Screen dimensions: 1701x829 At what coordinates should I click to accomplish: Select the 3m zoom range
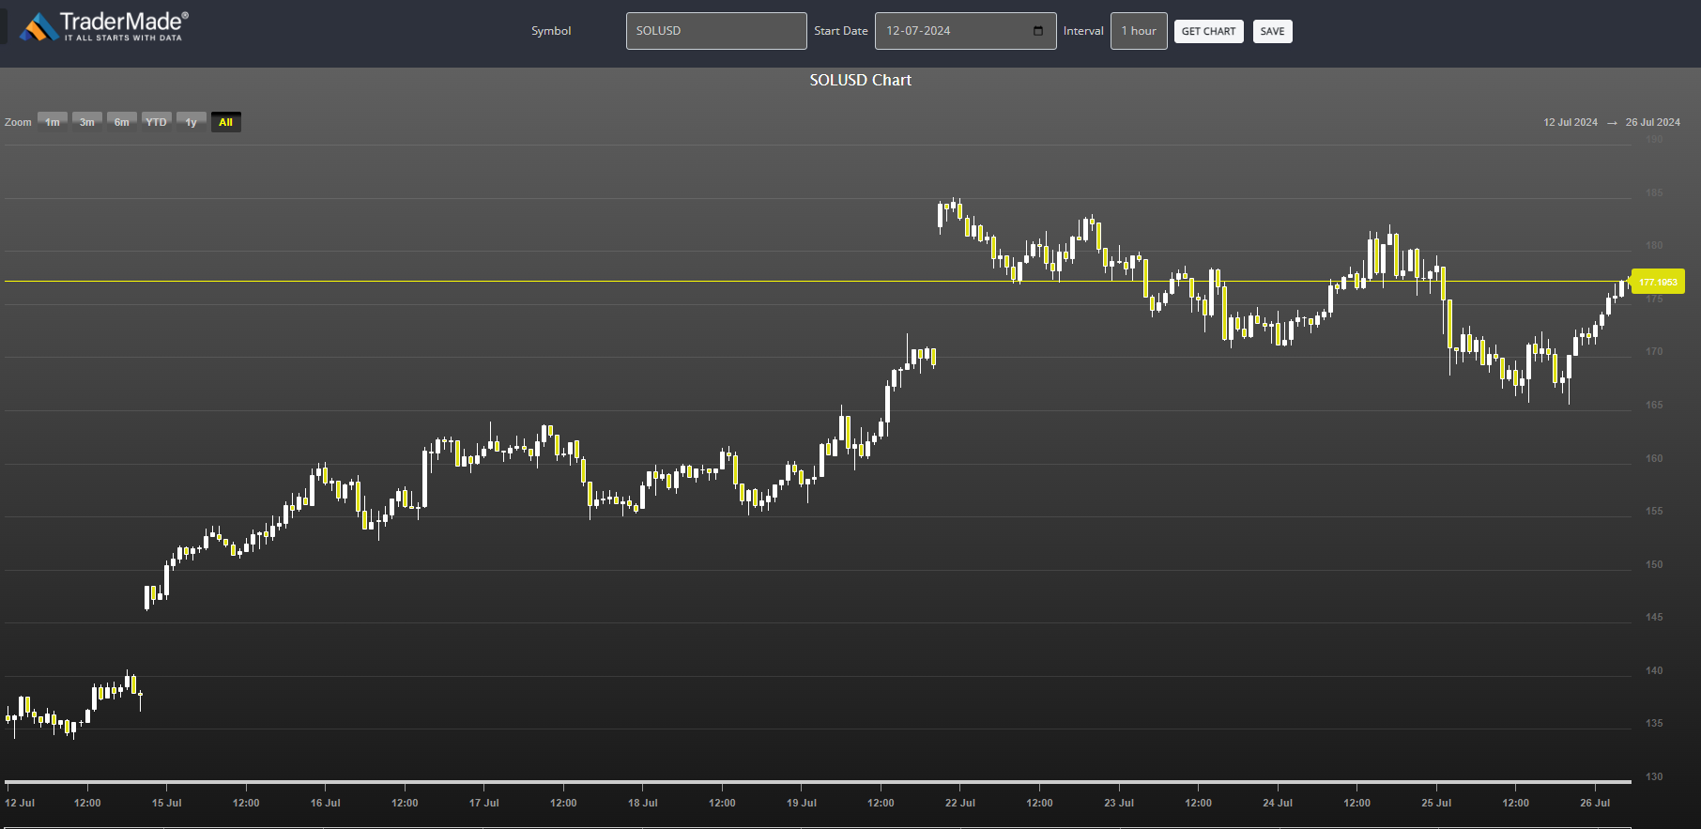click(87, 122)
